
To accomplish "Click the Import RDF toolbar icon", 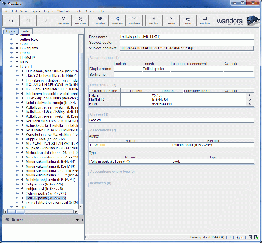I will pos(117,20).
